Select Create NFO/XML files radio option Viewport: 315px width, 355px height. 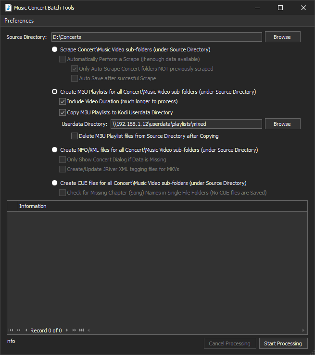[x=54, y=150]
